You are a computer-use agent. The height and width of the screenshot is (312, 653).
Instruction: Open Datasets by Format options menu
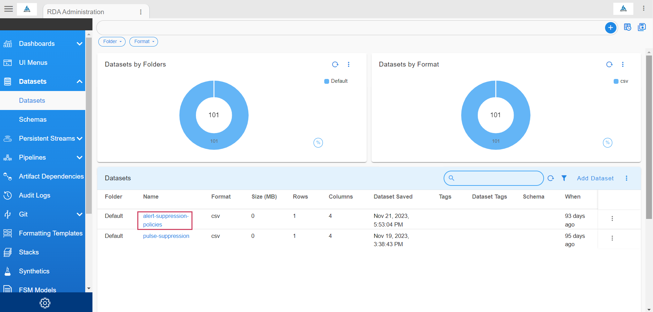(x=623, y=64)
